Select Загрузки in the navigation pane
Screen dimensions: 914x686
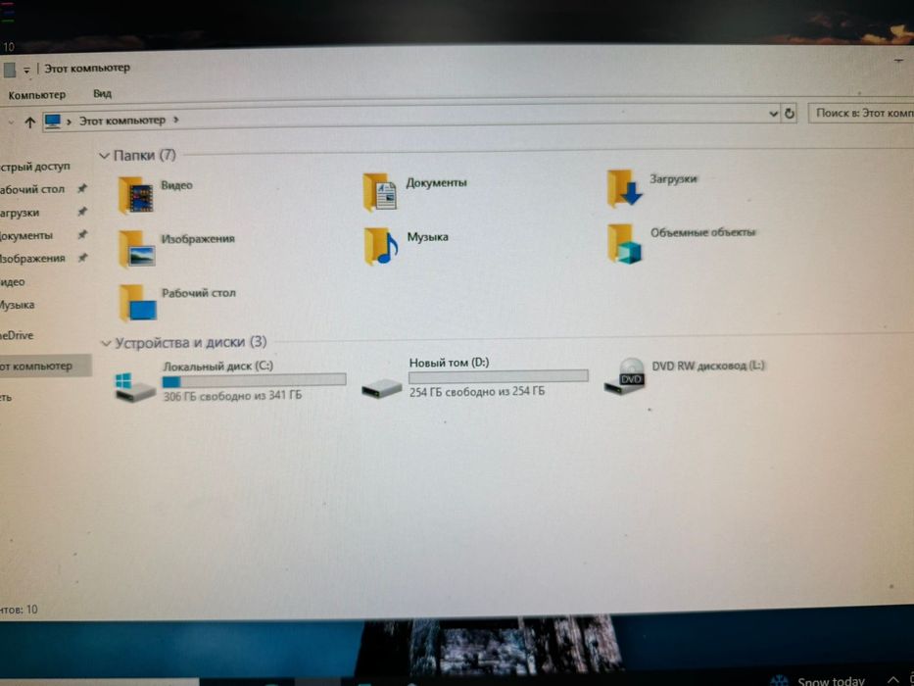pyautogui.click(x=20, y=213)
